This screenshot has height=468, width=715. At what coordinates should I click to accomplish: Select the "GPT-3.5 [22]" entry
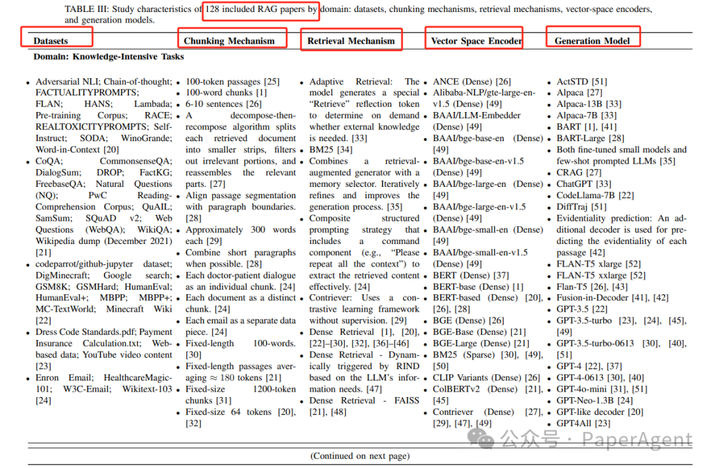coord(582,309)
